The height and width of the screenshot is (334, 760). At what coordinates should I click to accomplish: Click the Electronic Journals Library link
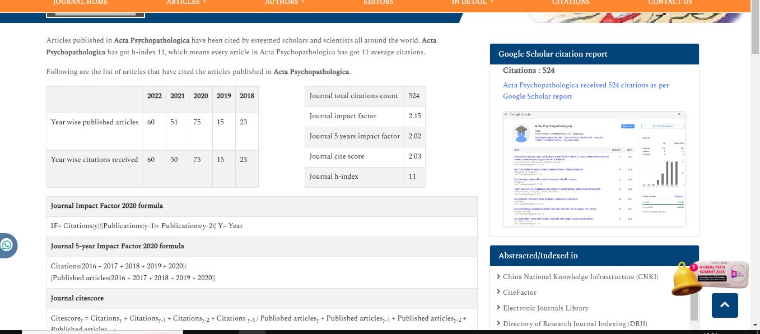(x=545, y=308)
